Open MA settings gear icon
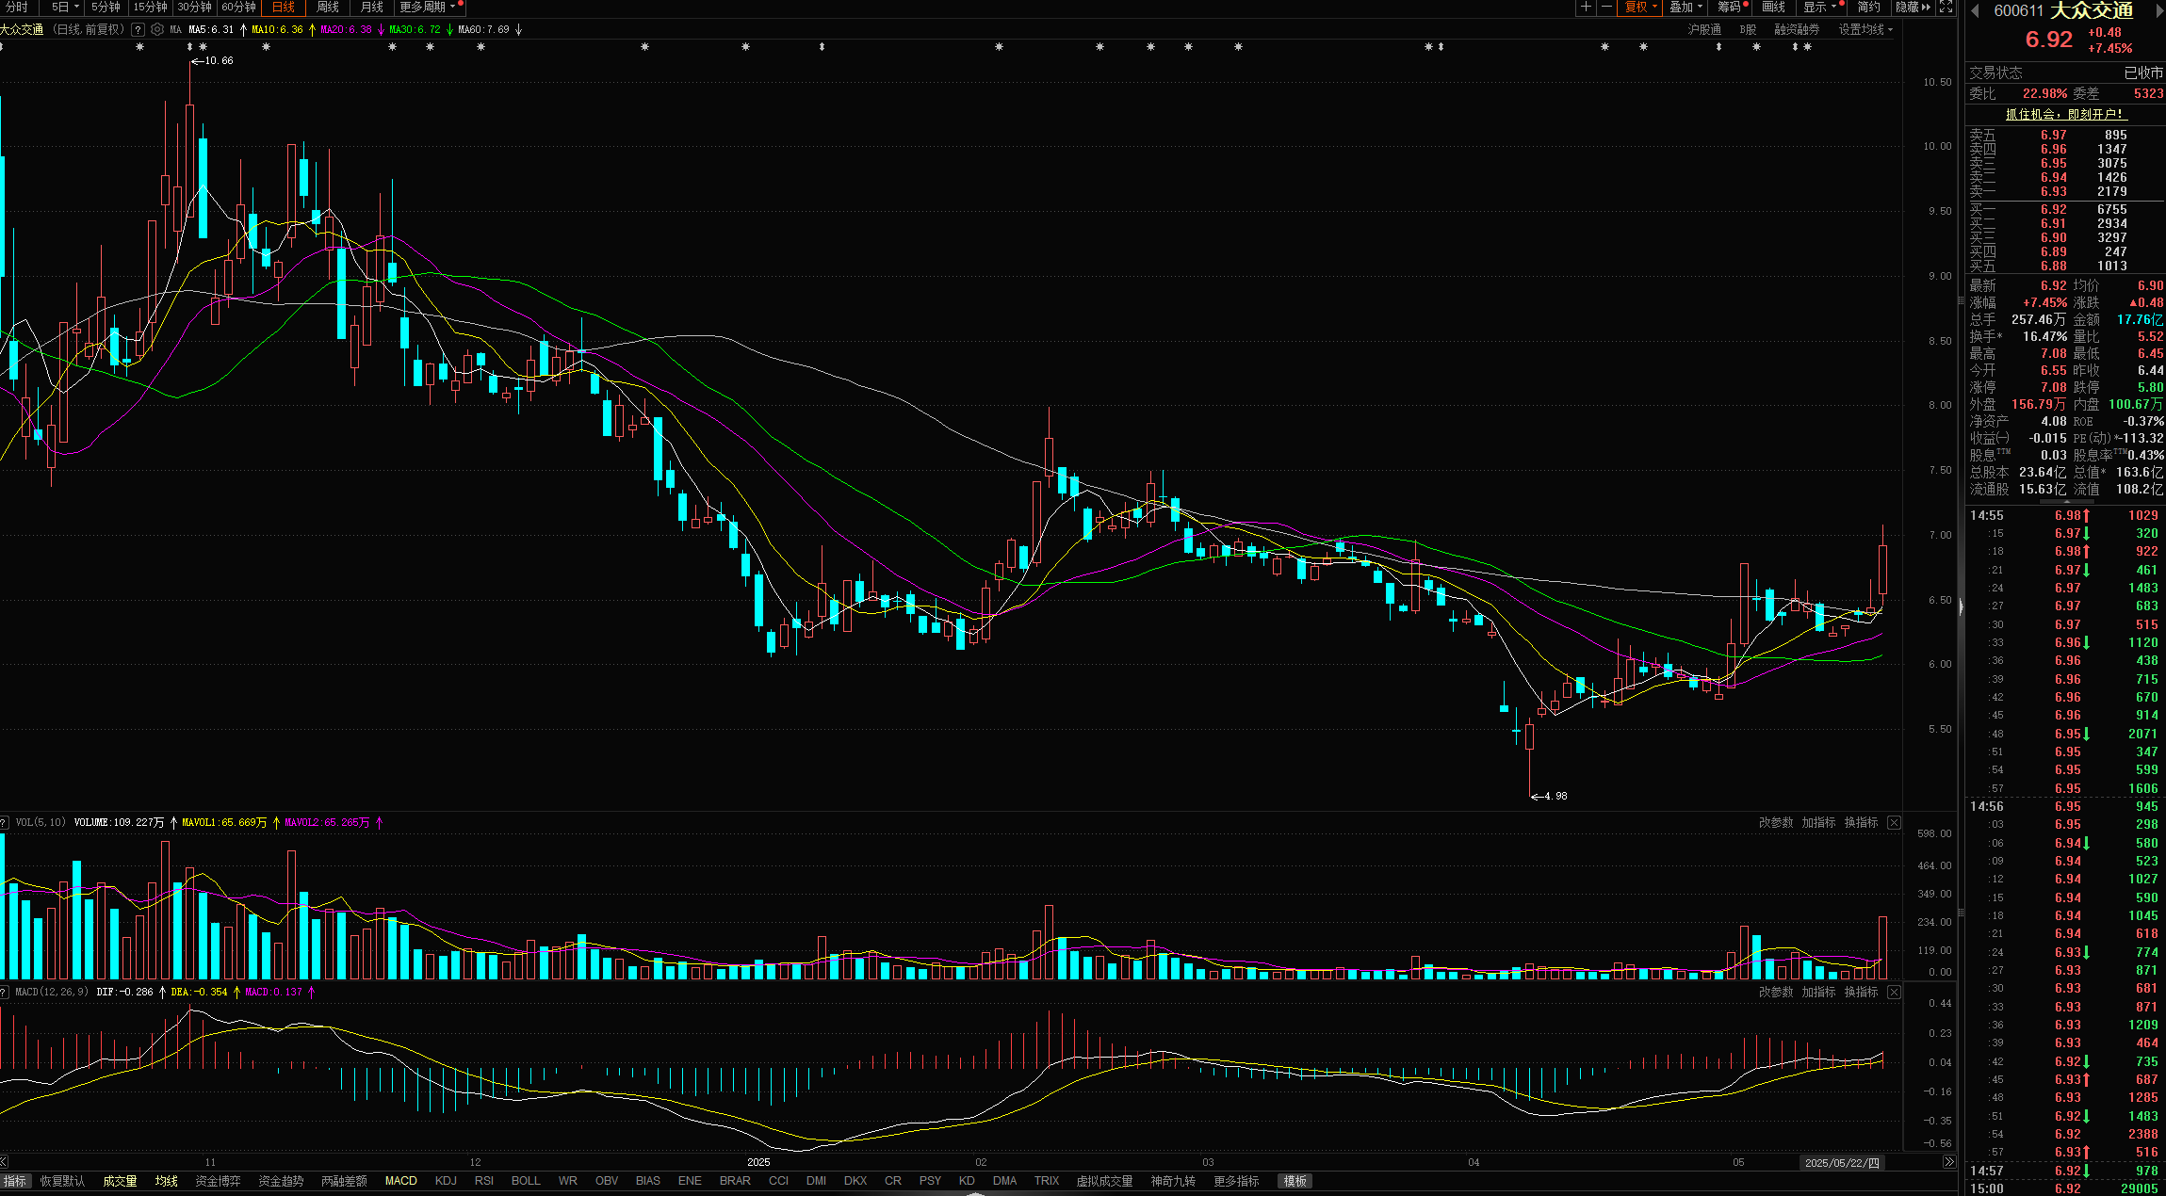Screen dimensions: 2166x1196 click(157, 29)
